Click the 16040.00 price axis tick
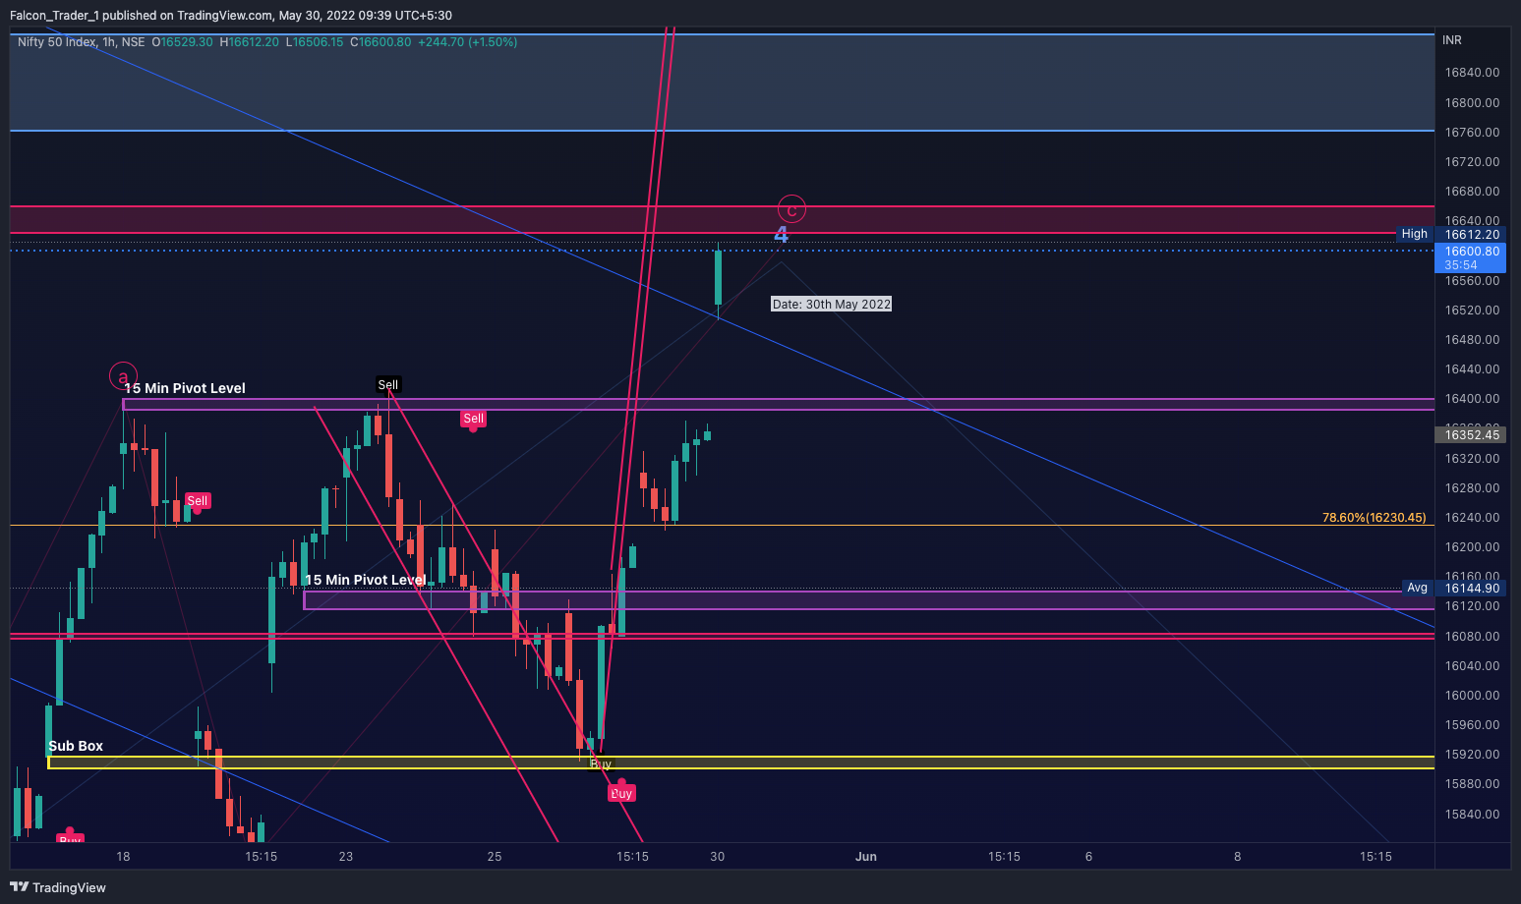The image size is (1521, 904). pyautogui.click(x=1472, y=665)
